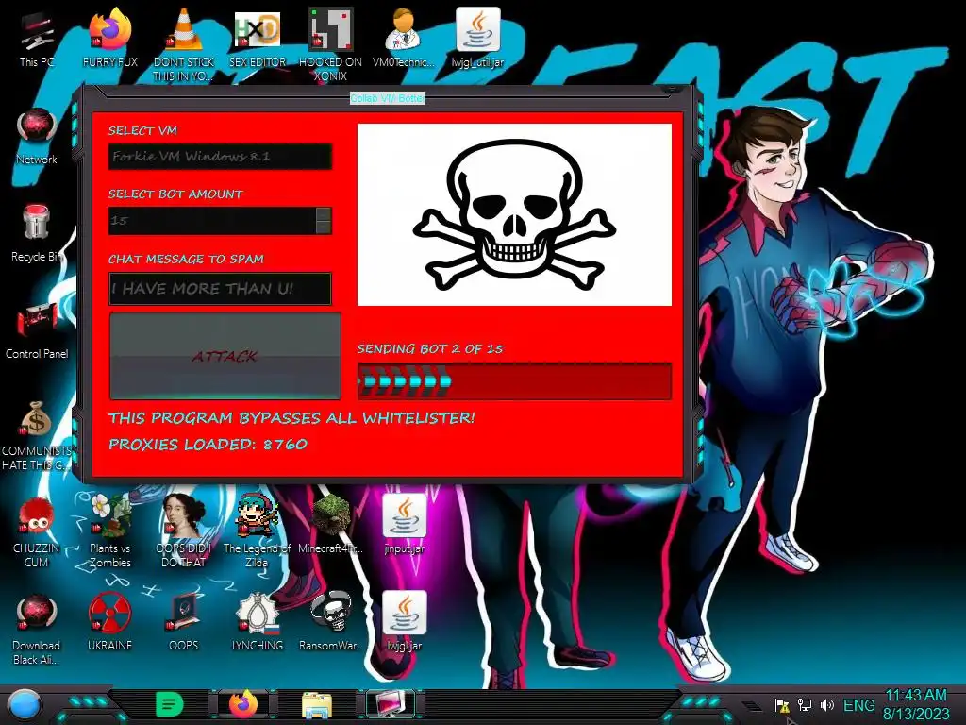This screenshot has height=725, width=966.
Task: Click the ENG language indicator
Action: point(858,704)
